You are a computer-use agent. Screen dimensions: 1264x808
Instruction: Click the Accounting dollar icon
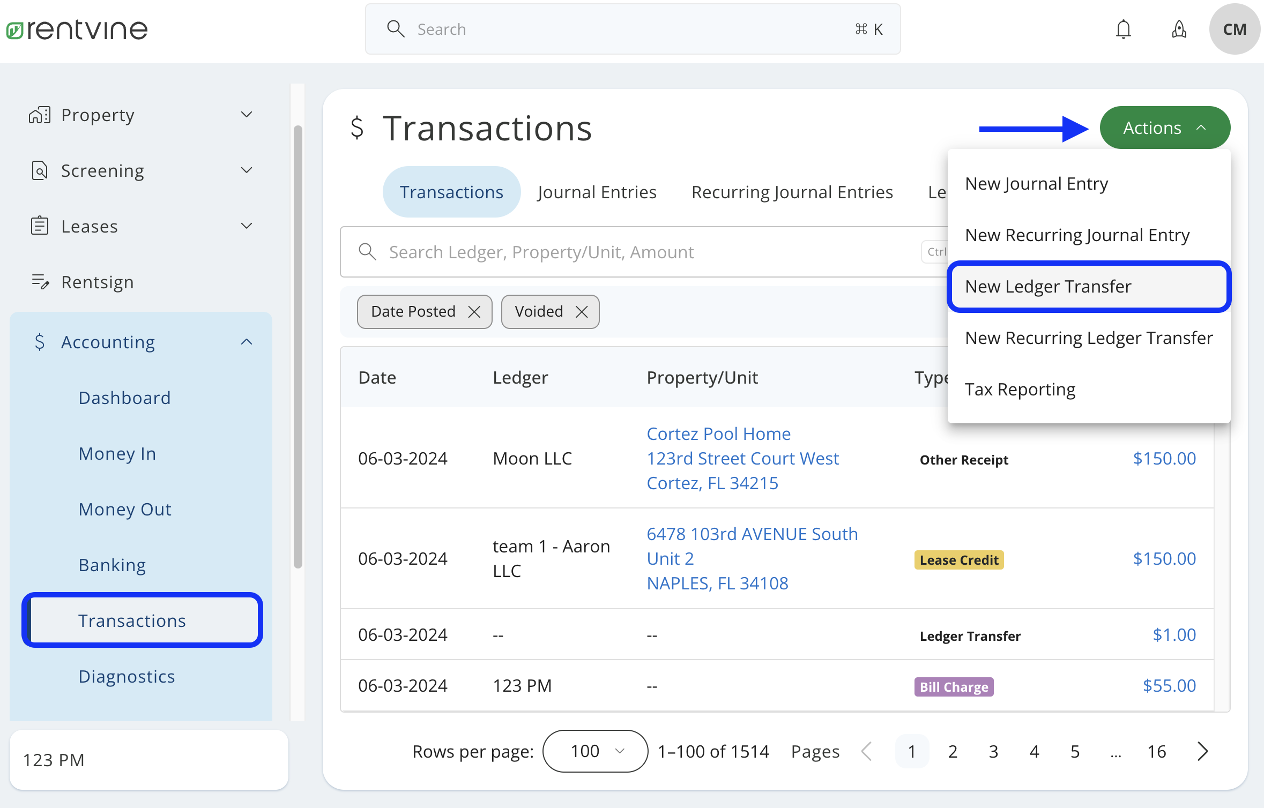[40, 341]
